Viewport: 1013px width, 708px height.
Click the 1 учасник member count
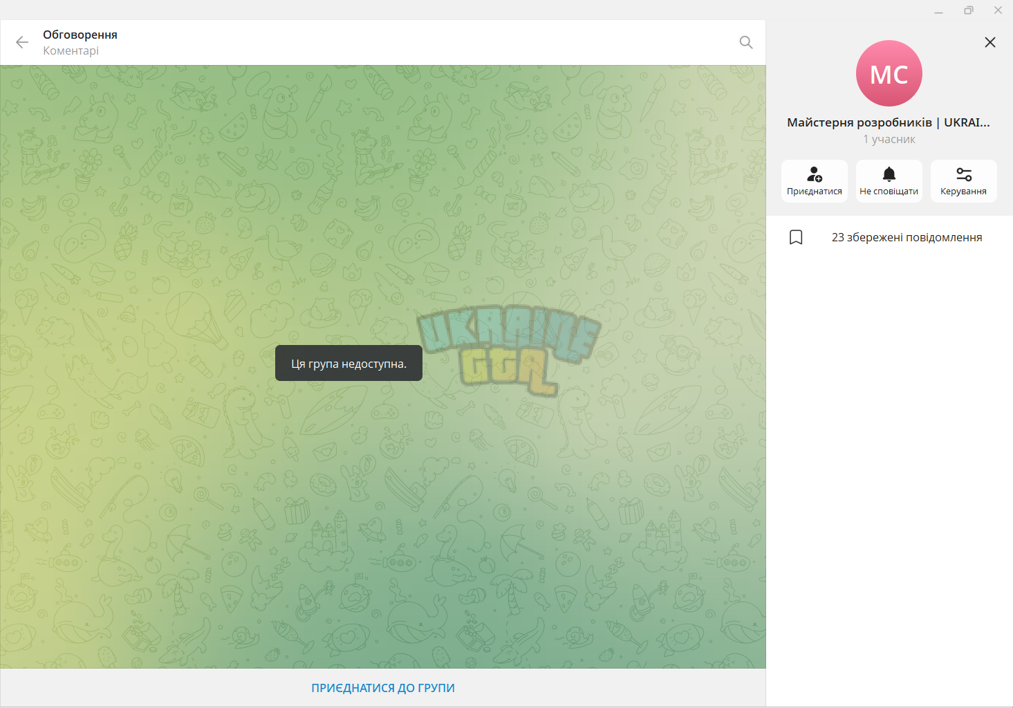point(889,139)
